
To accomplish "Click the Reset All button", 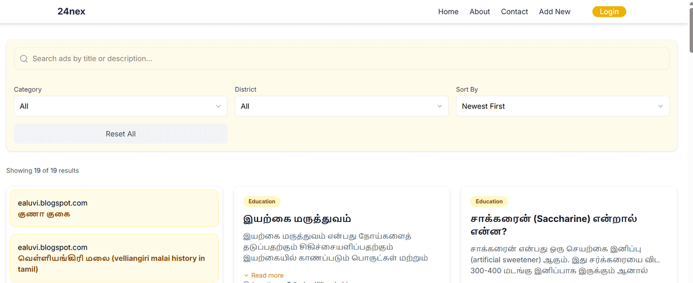I will (120, 134).
